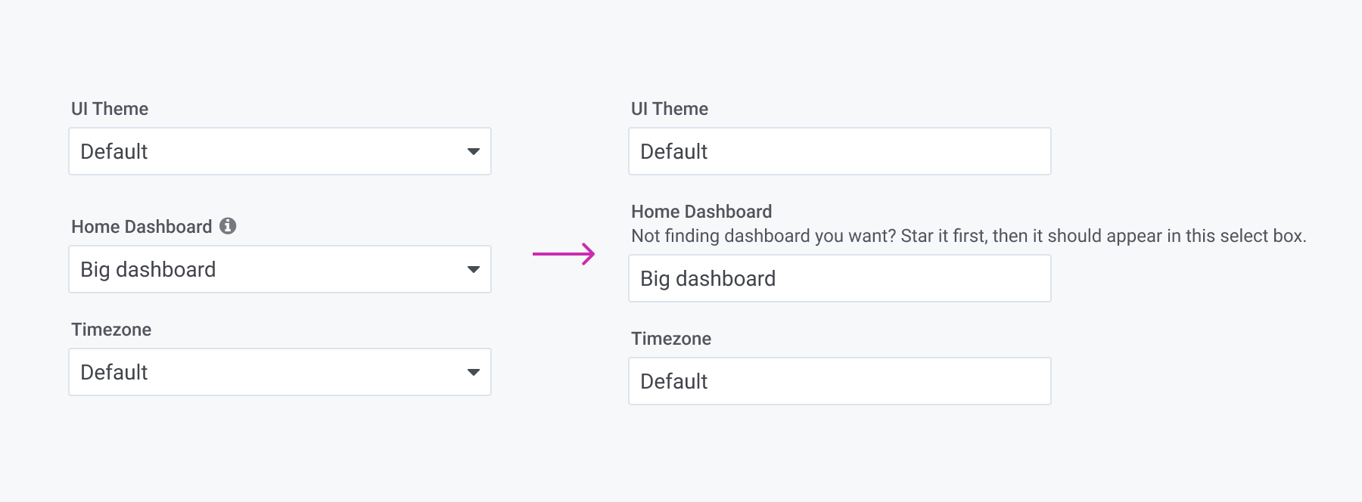Click the UI Theme label above the caret dropdown

click(110, 109)
